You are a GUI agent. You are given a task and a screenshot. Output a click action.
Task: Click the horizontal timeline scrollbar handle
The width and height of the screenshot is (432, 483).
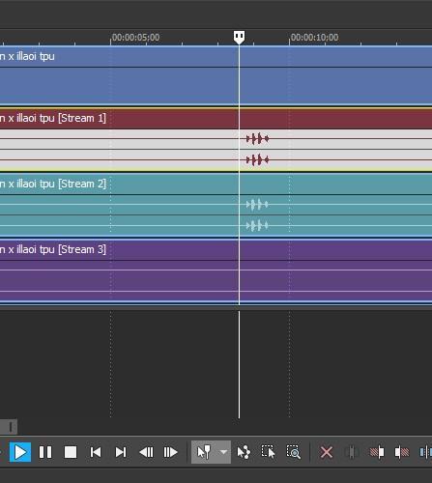pyautogui.click(x=9, y=427)
